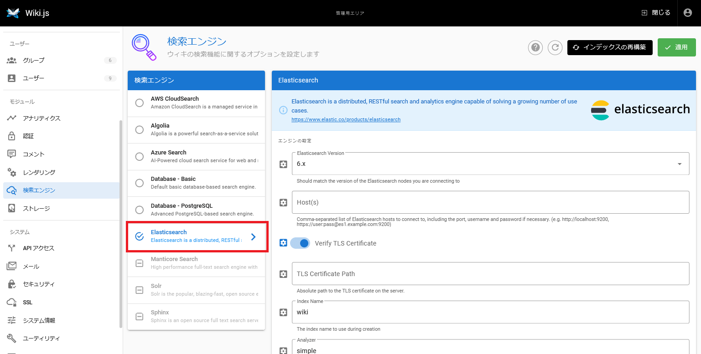Open システム情報 in the sidebar
Viewport: 701px width, 354px height.
pos(62,320)
